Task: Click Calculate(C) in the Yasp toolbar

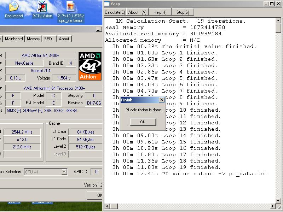Action: tap(115, 12)
